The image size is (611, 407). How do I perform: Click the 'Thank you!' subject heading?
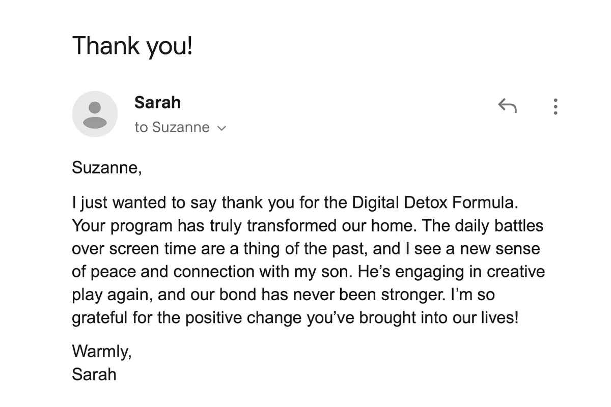pos(132,45)
